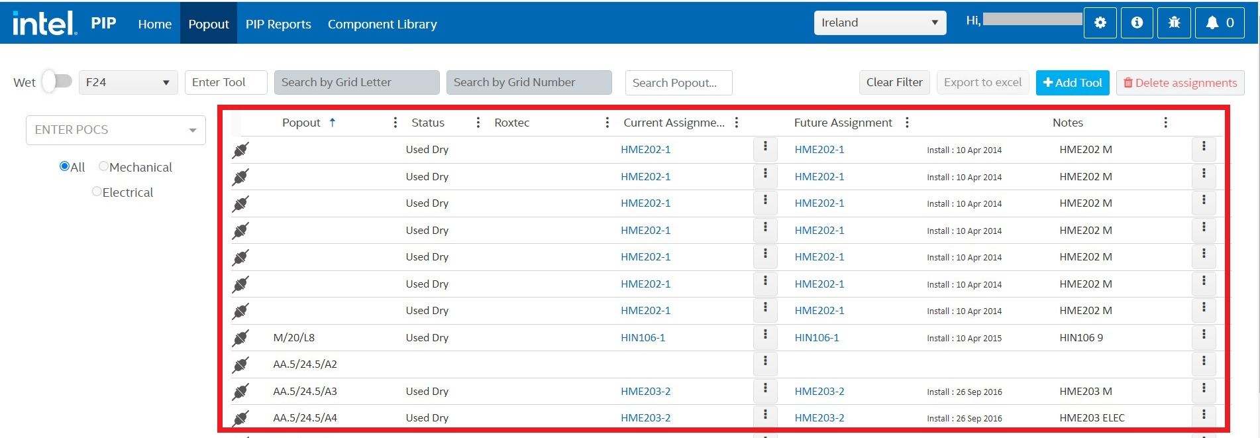Open Popout column menu dots

(x=395, y=123)
